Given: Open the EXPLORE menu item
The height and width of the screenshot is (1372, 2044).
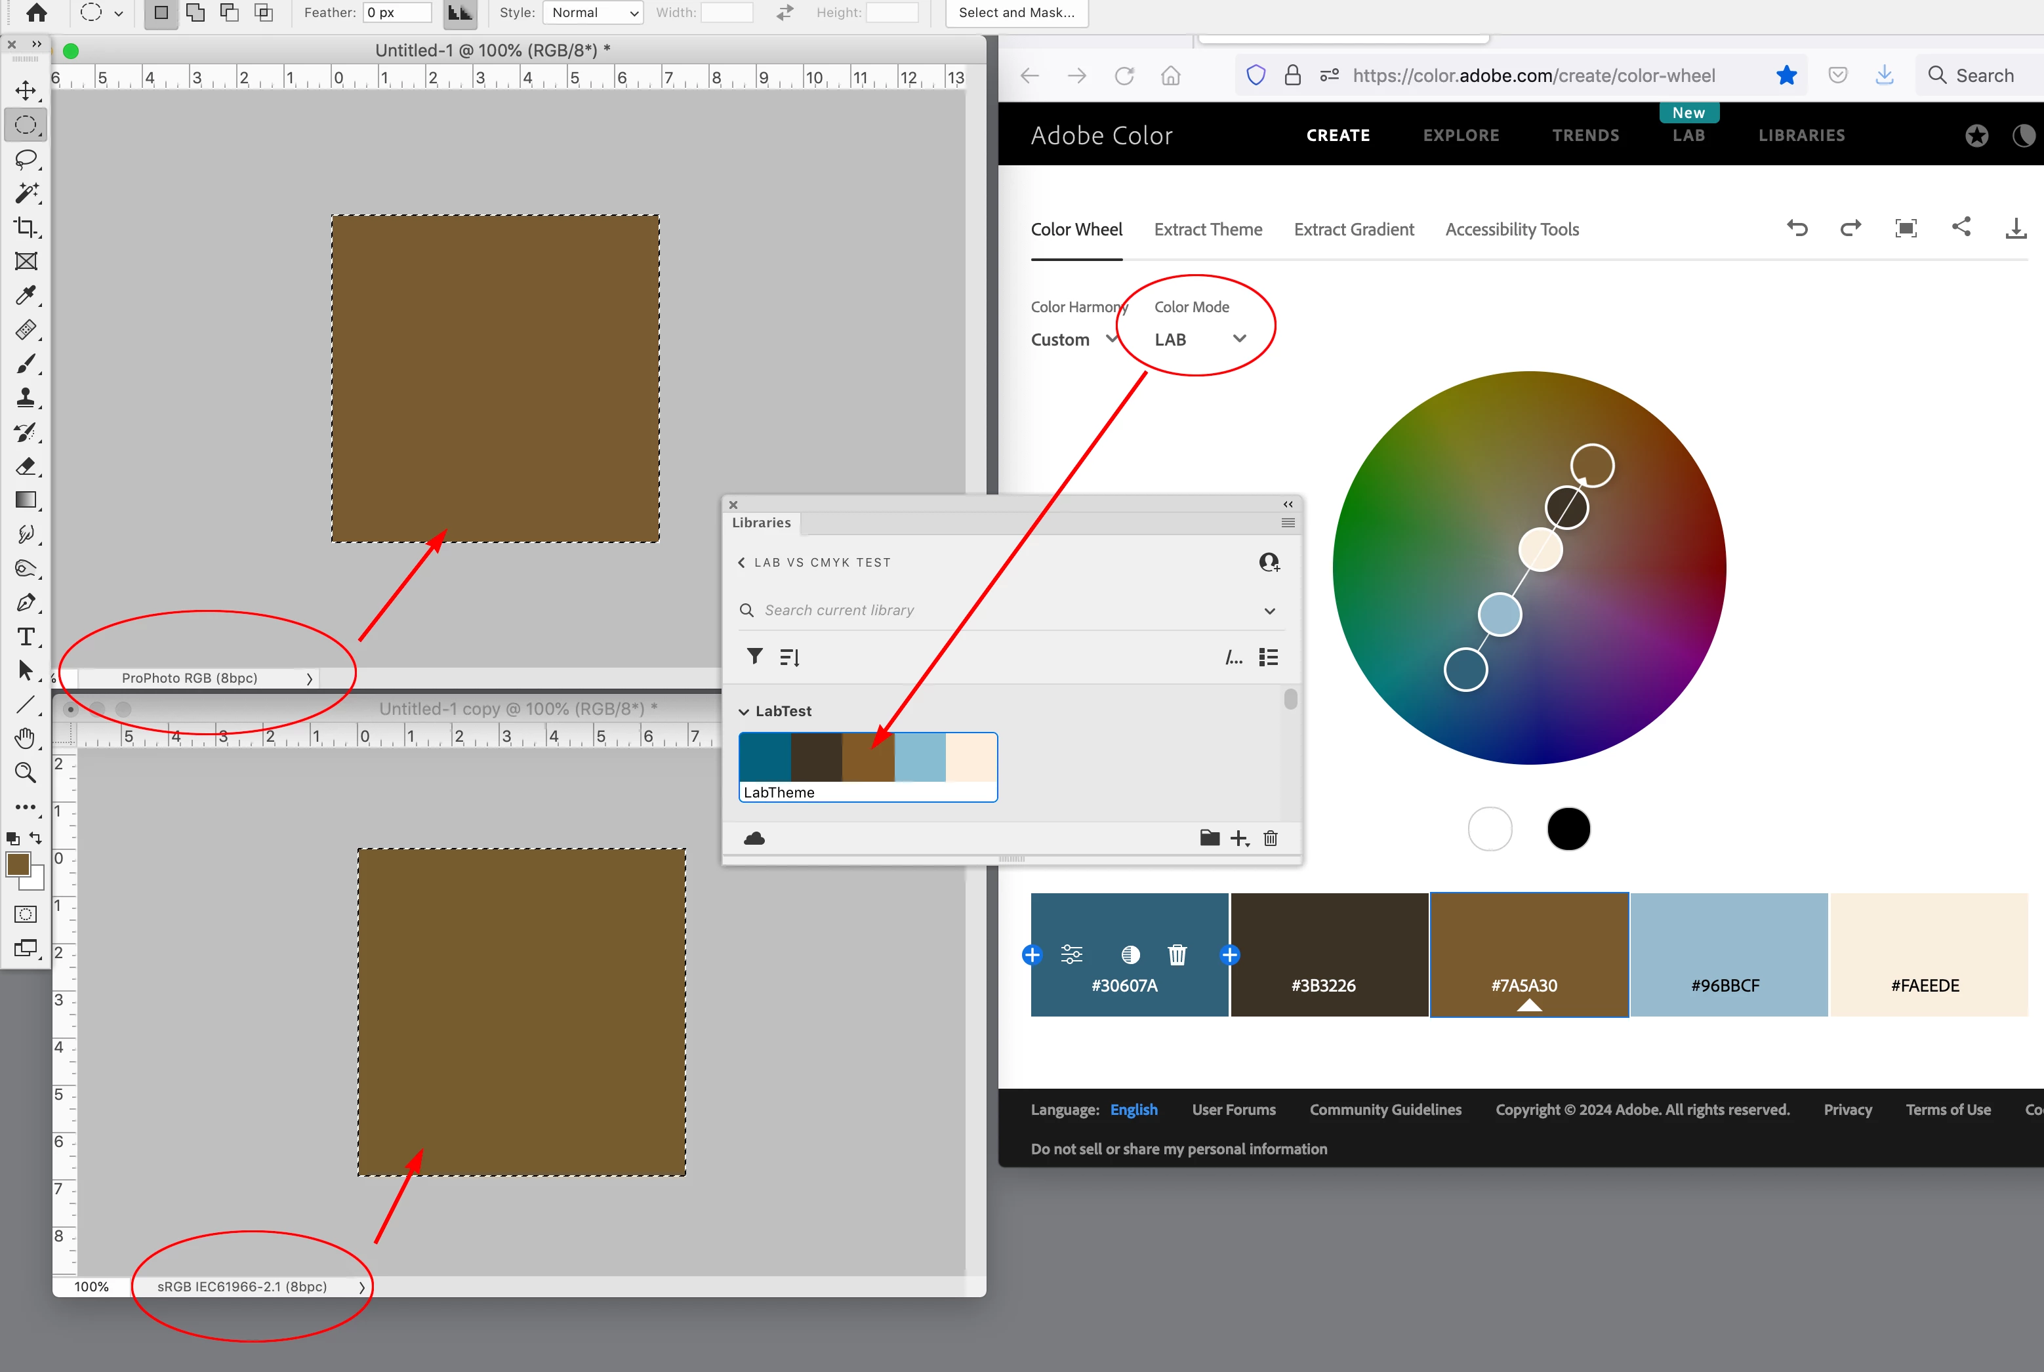Looking at the screenshot, I should point(1460,136).
